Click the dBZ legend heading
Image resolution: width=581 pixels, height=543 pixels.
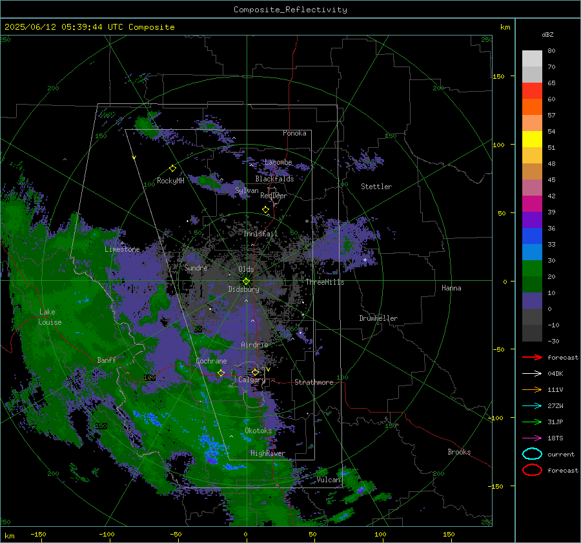tap(547, 34)
